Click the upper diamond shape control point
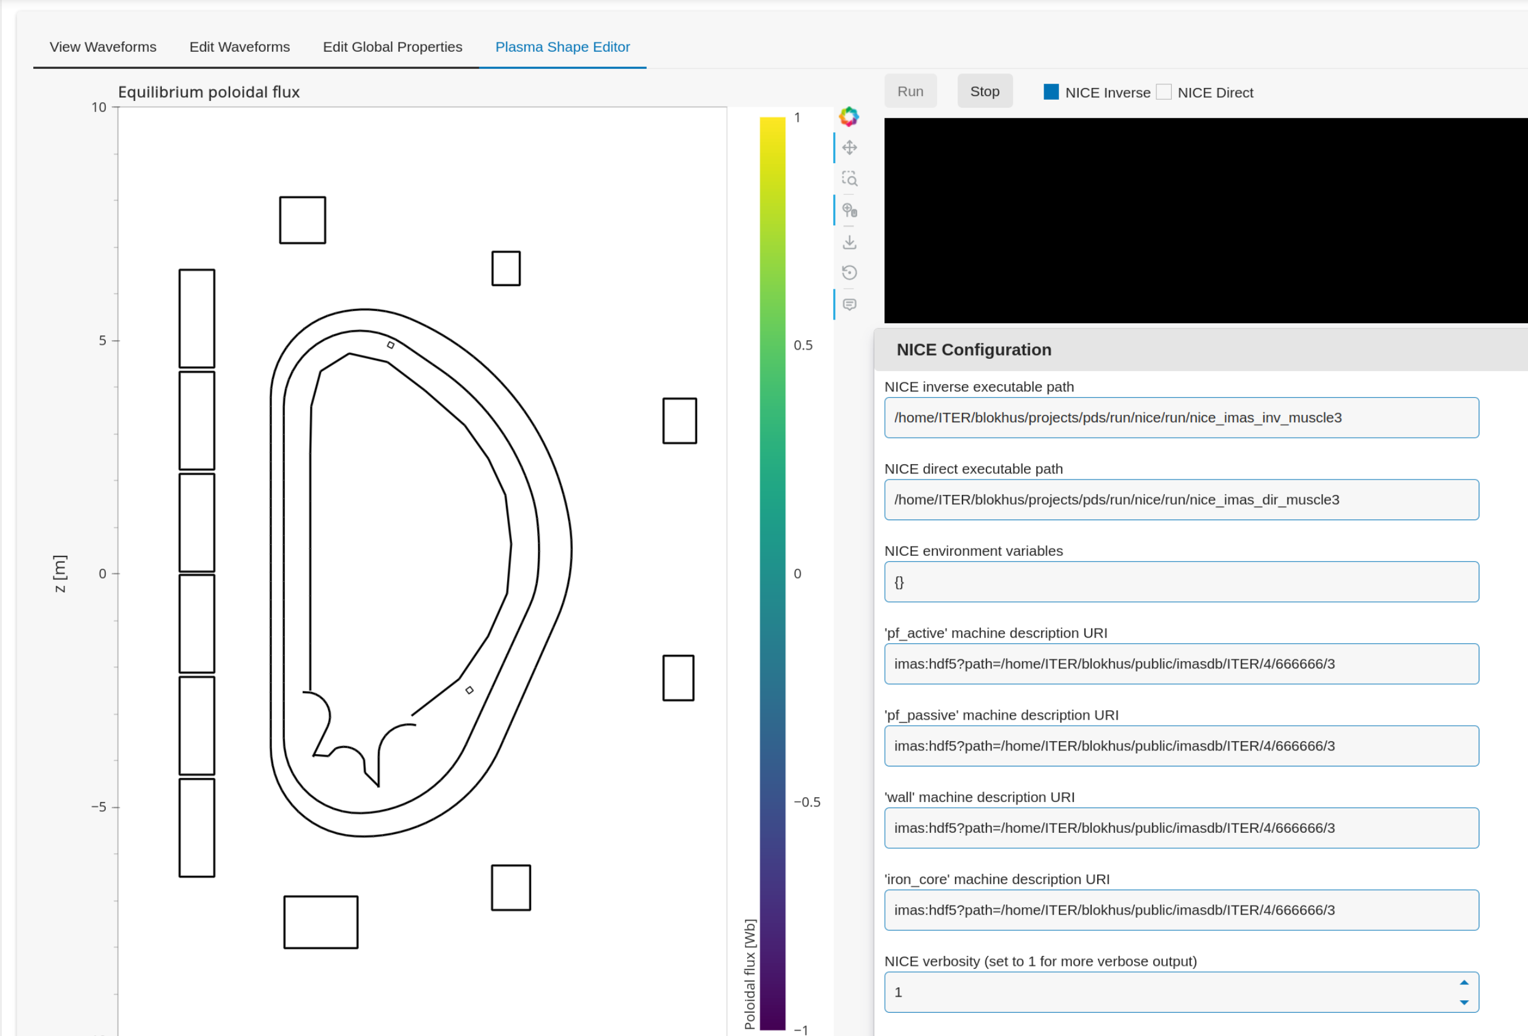1528x1036 pixels. tap(391, 345)
